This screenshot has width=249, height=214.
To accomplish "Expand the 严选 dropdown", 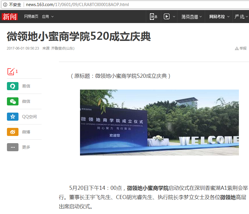I will 241,17.
